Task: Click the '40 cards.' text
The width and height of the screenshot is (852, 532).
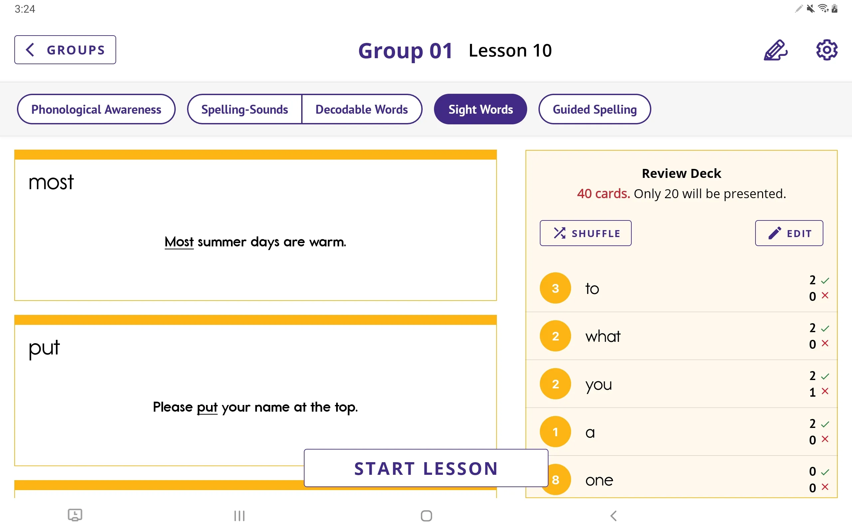Action: [603, 194]
